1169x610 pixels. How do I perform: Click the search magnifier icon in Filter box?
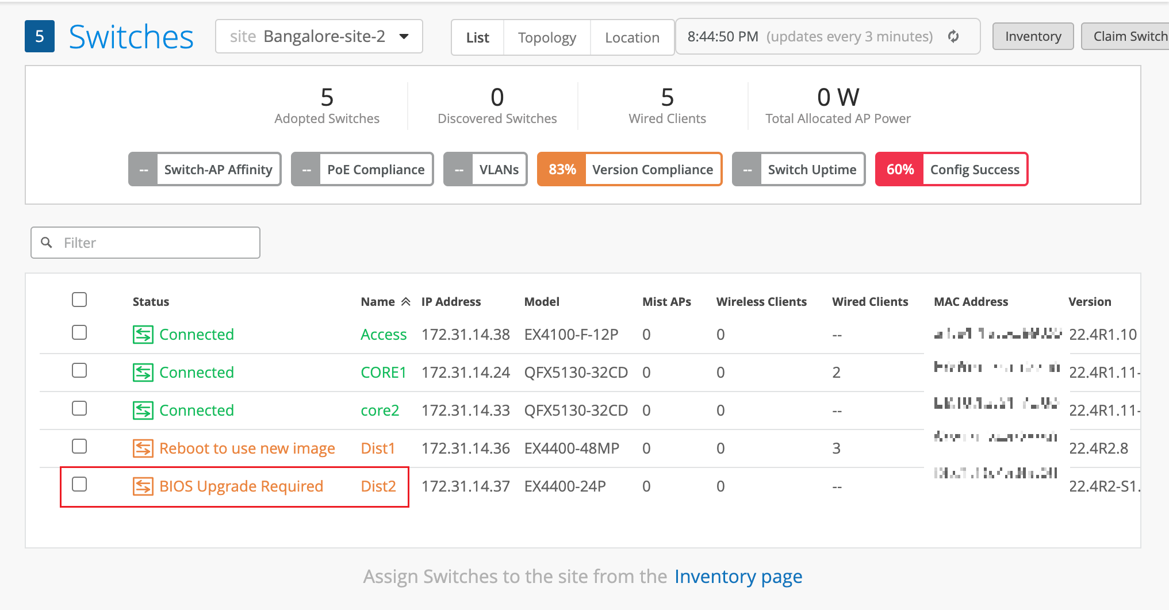[47, 243]
